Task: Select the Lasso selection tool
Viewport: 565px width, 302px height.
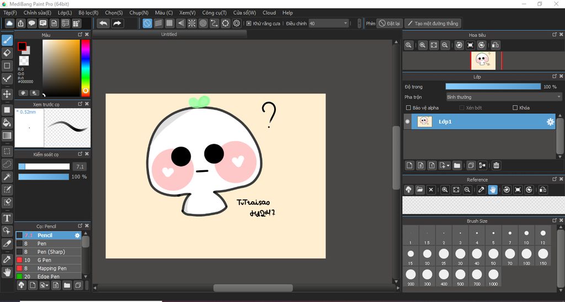Action: tap(7, 164)
